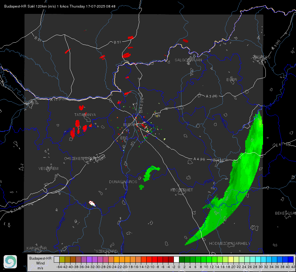The width and height of the screenshot is (296, 272).
Task: Select the bright purple swatch between -34 and -32
Action: 89,259
